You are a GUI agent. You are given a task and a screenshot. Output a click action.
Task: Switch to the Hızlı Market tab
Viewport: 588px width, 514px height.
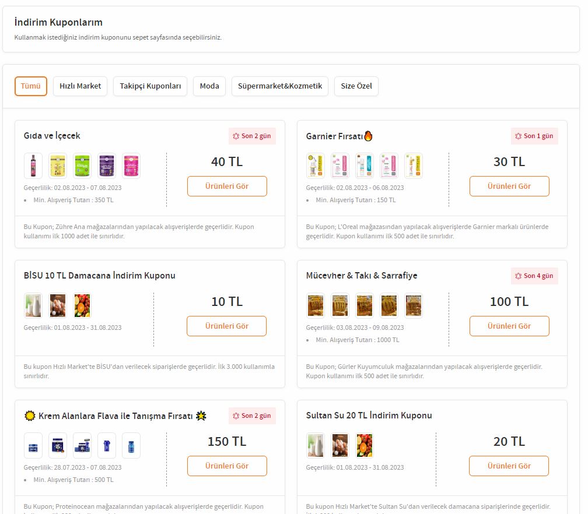pyautogui.click(x=80, y=86)
